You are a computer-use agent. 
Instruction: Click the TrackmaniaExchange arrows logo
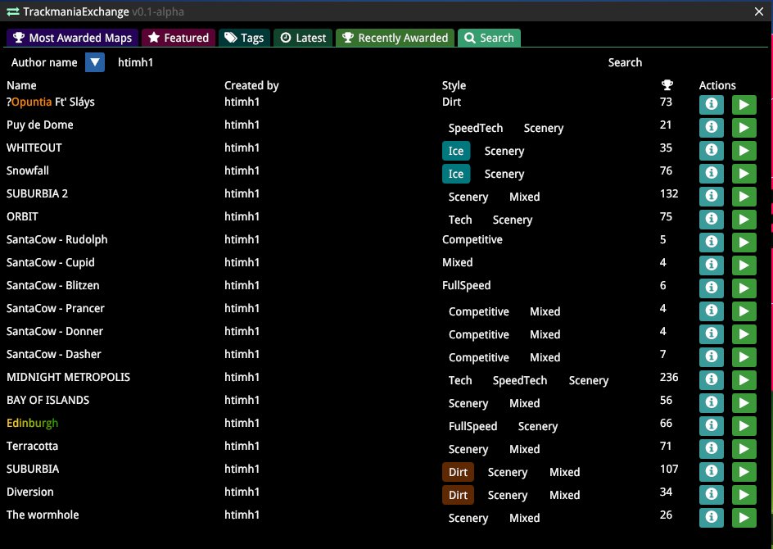pyautogui.click(x=12, y=11)
